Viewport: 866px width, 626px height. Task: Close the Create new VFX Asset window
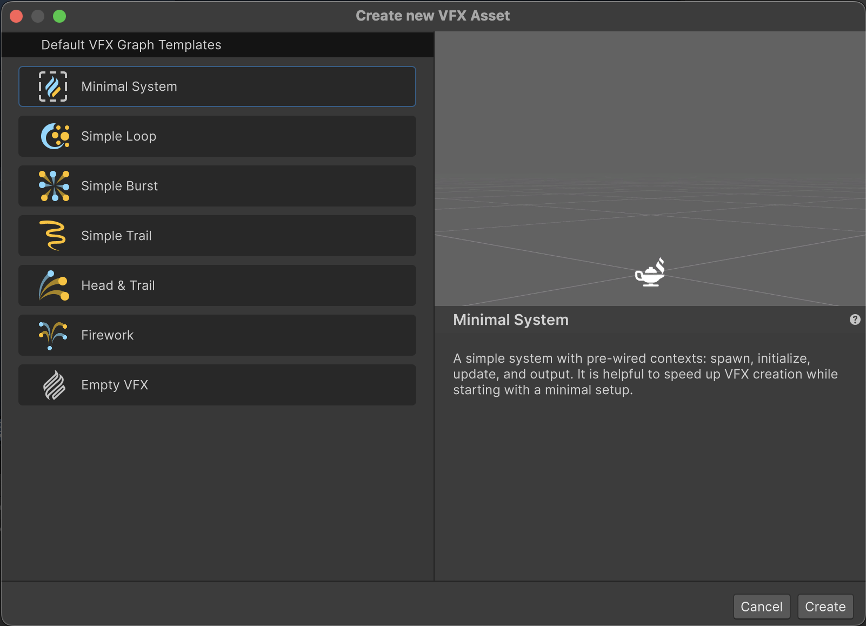[16, 16]
